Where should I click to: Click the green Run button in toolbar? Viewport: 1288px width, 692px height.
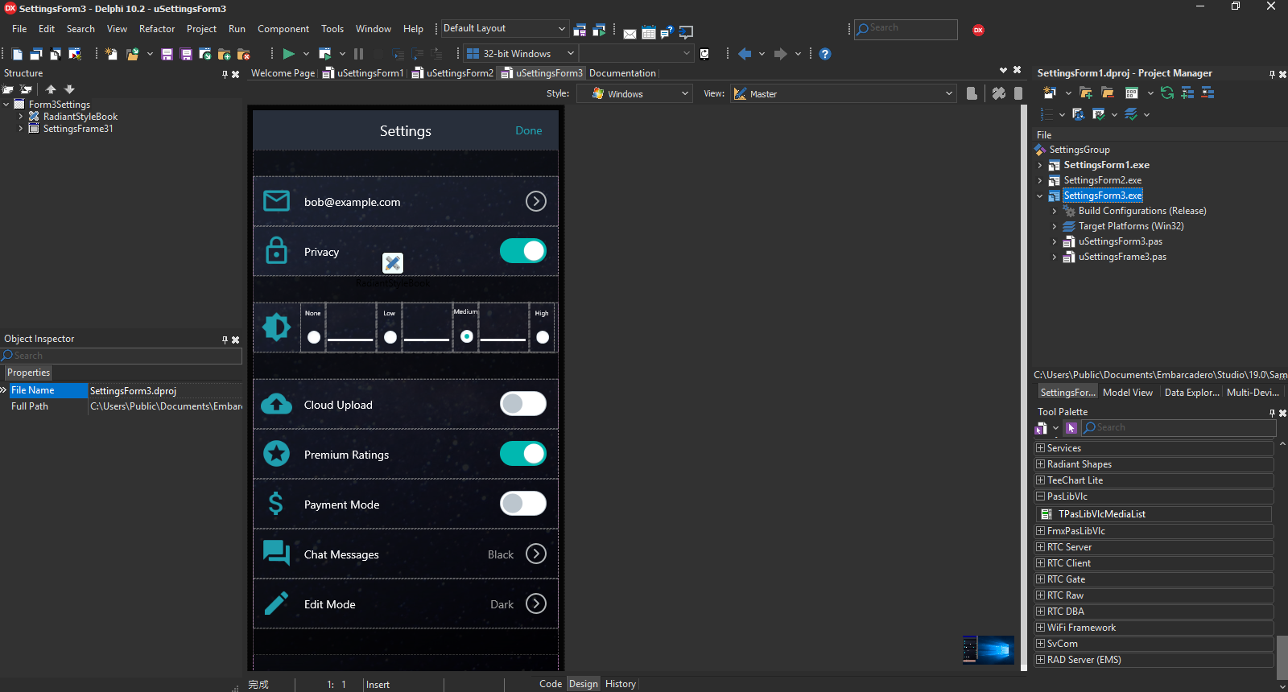[288, 54]
